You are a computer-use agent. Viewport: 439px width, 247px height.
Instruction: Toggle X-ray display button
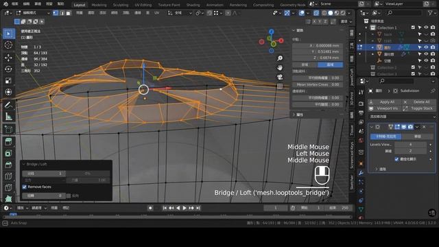316,13
